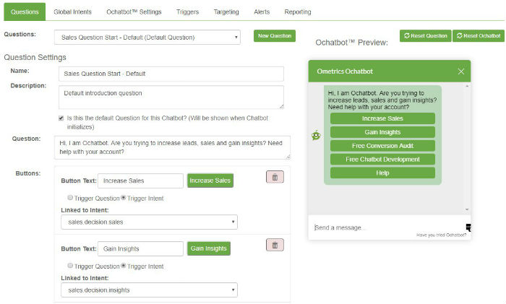Open the Questions selector dropdown

click(x=147, y=38)
